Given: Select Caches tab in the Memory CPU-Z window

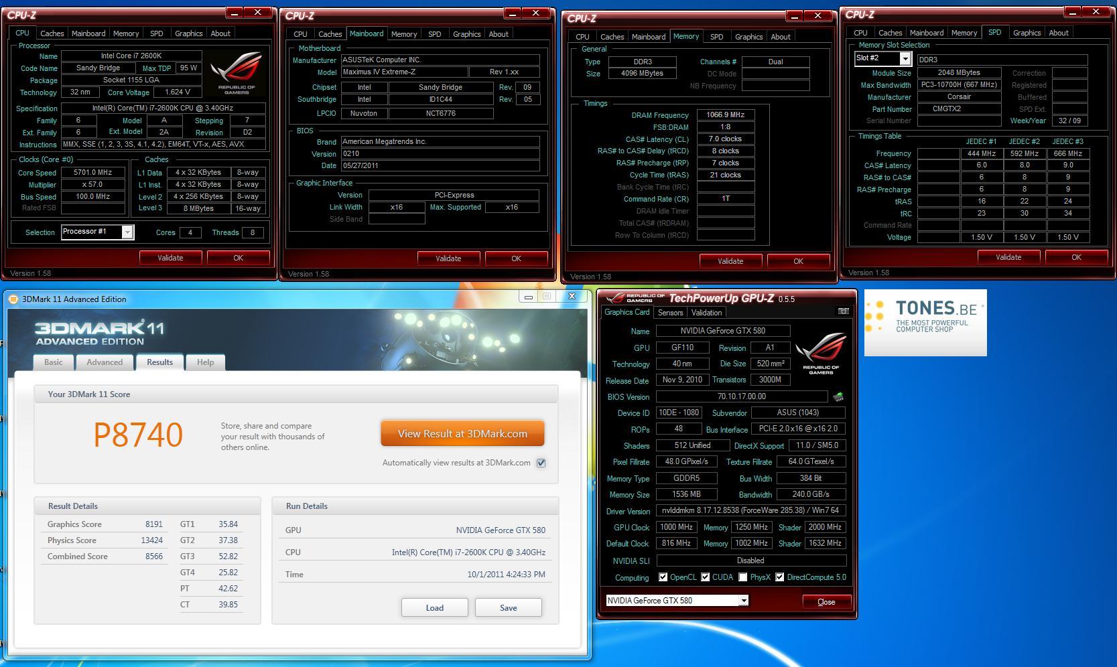Looking at the screenshot, I should point(612,37).
